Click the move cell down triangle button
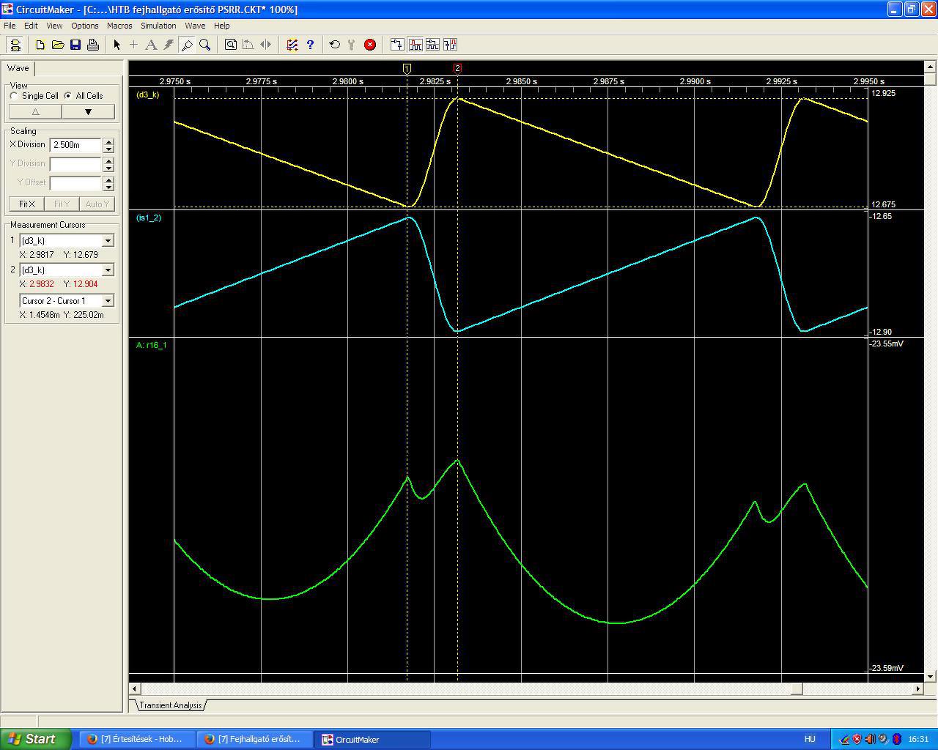This screenshot has height=750, width=938. (x=88, y=112)
